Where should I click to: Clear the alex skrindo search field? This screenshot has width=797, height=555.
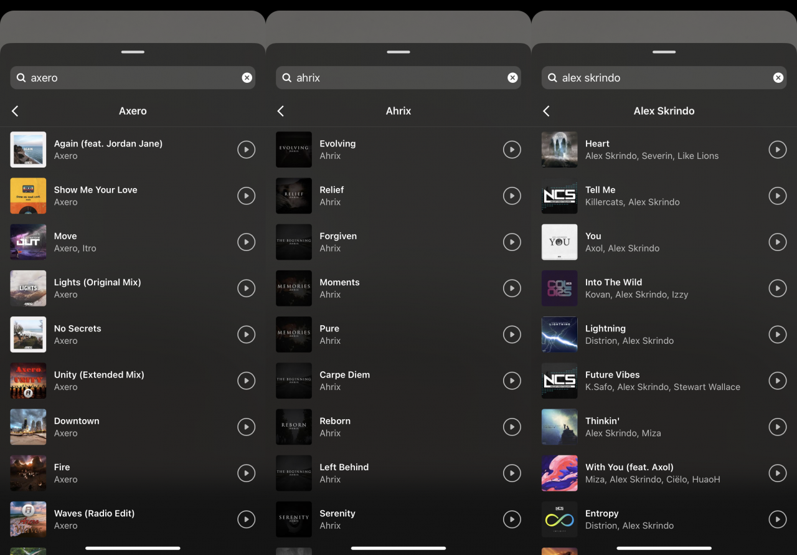778,78
